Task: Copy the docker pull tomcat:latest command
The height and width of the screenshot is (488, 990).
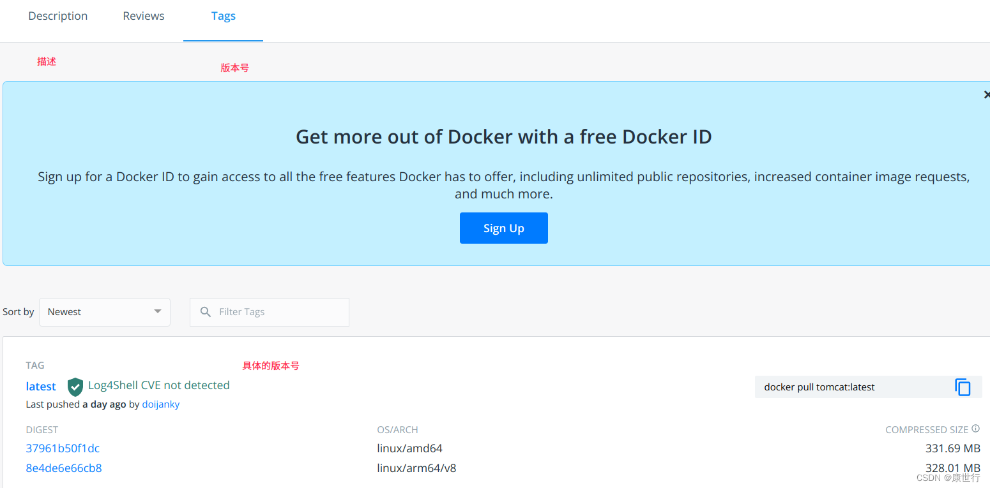Action: pyautogui.click(x=963, y=387)
